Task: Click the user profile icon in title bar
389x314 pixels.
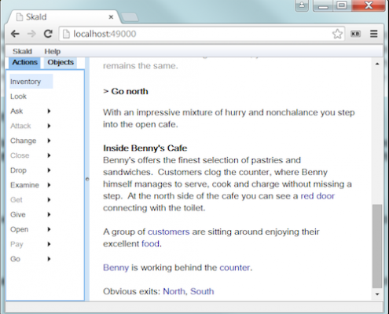Action: click(x=302, y=5)
